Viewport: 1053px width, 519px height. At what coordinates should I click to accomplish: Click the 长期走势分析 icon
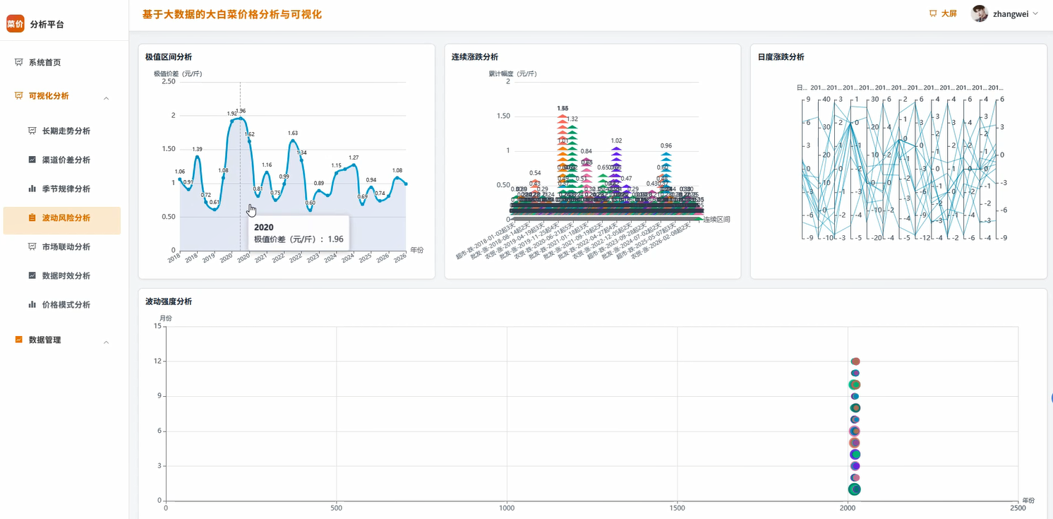click(32, 131)
